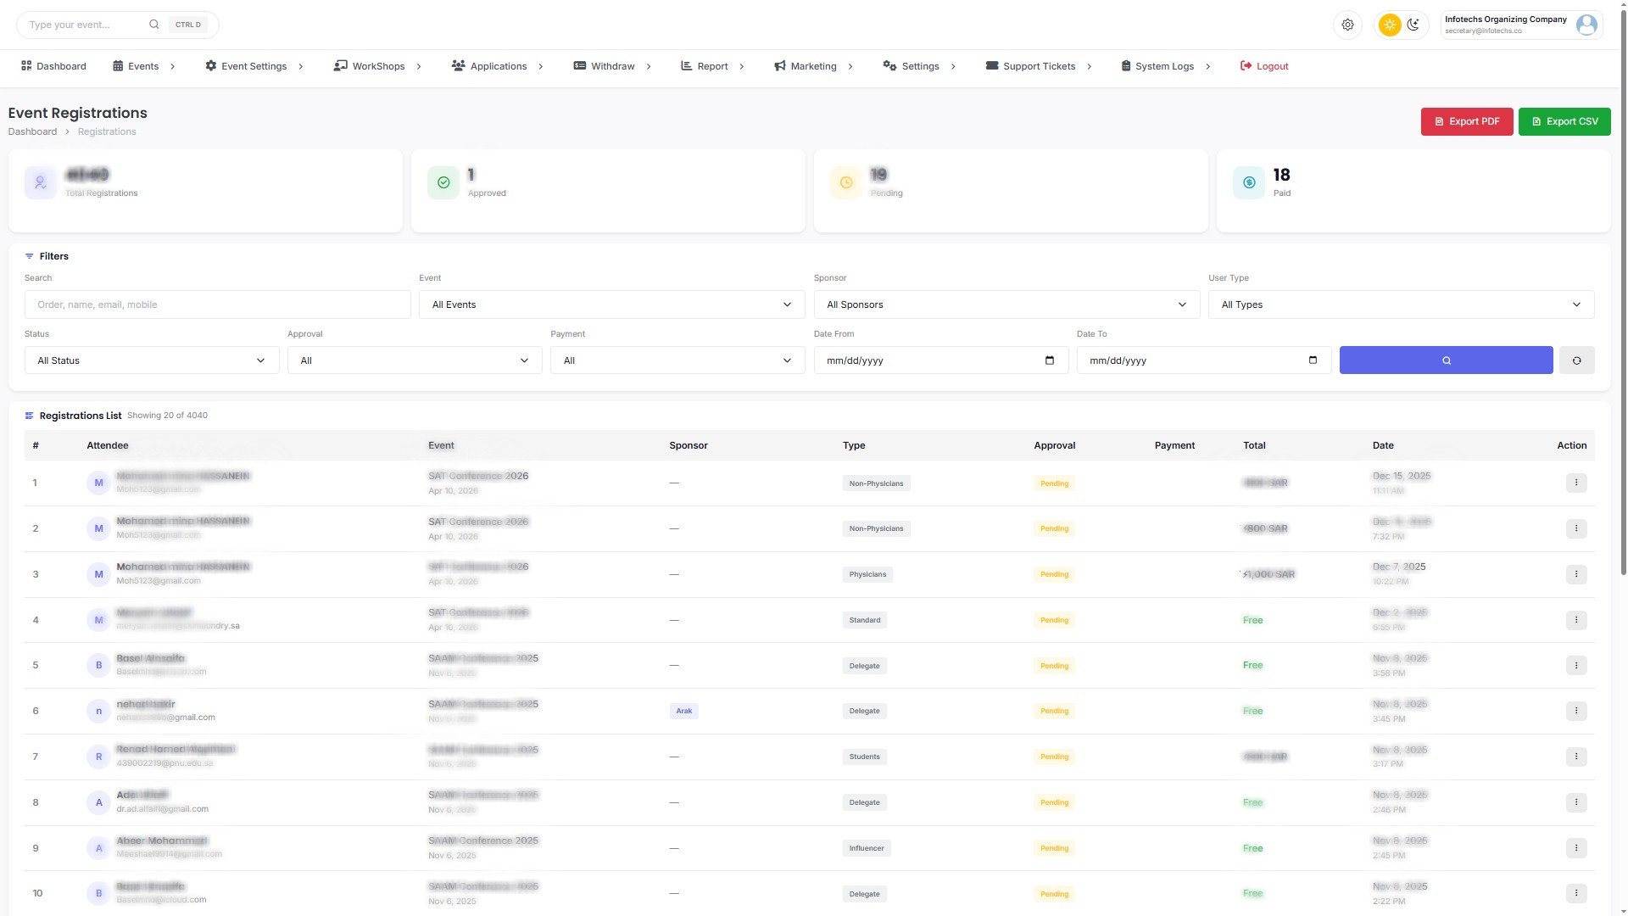Switch to light mode sun icon
Screen dimensions: 1628x916
(1389, 25)
